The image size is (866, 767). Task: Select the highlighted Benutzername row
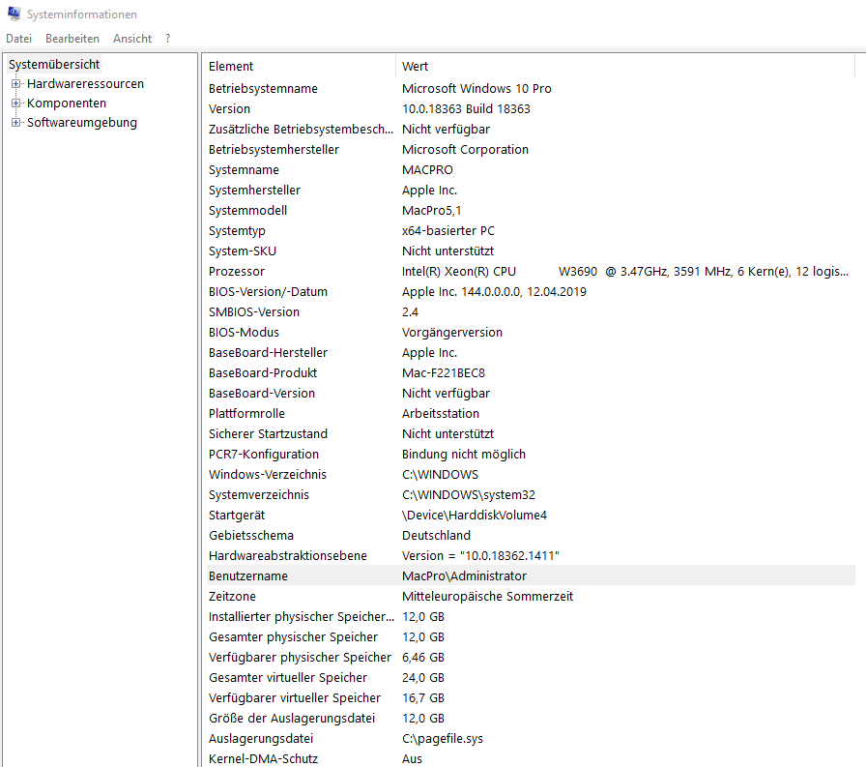pyautogui.click(x=531, y=575)
